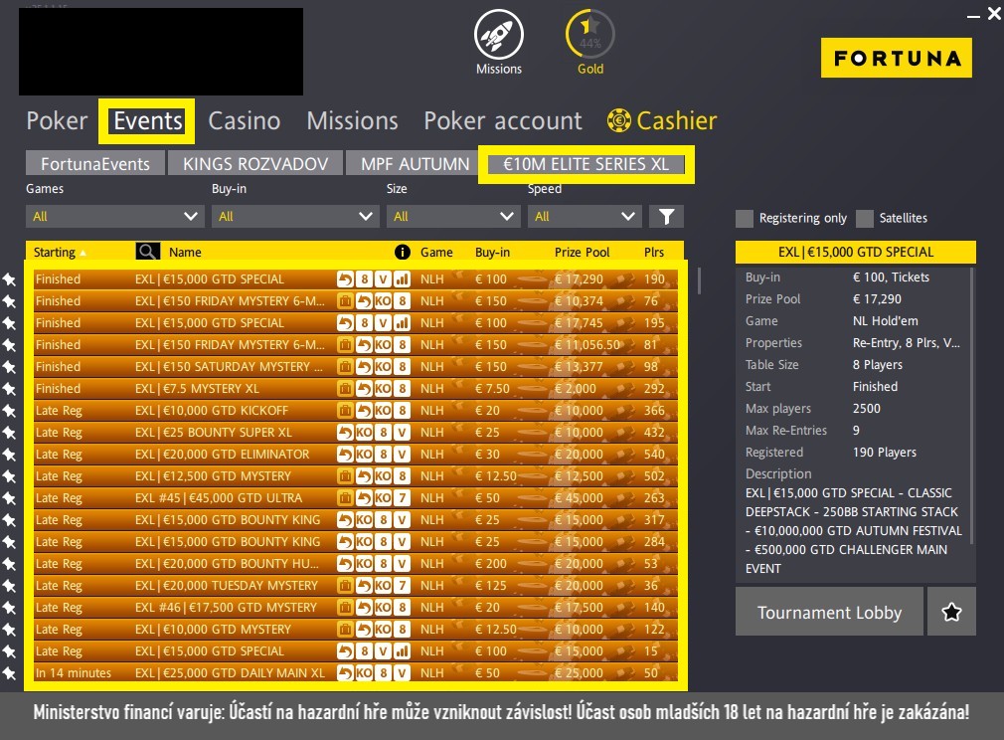
Task: Open the Cashier section
Action: (662, 120)
